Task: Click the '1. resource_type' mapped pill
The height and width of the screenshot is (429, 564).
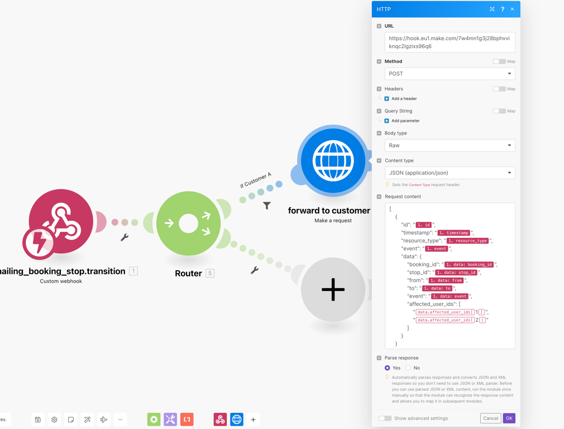Action: click(x=467, y=241)
